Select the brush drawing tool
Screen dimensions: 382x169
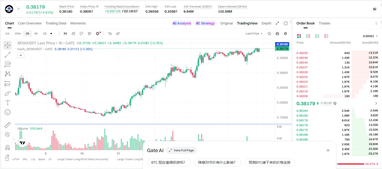pos(8,93)
